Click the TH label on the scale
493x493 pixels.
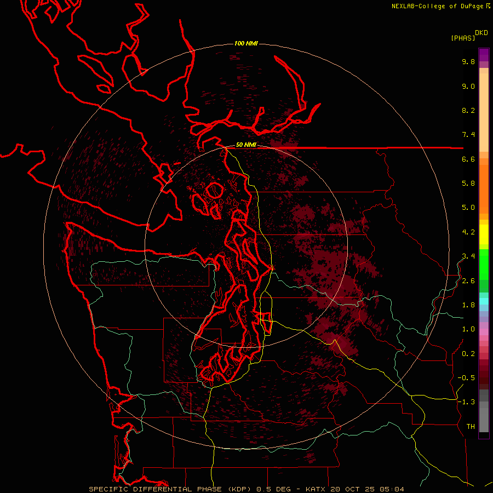click(471, 427)
